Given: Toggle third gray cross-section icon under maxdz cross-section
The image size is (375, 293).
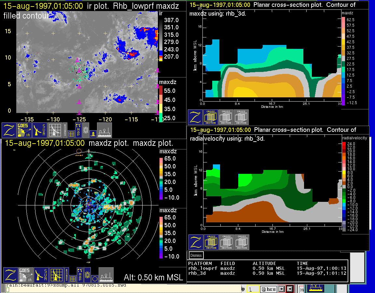Looking at the screenshot, I should 241,117.
